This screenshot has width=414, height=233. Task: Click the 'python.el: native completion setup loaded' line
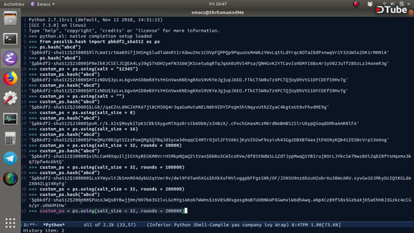91,36
